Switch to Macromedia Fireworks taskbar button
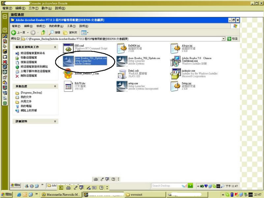 click(x=61, y=195)
